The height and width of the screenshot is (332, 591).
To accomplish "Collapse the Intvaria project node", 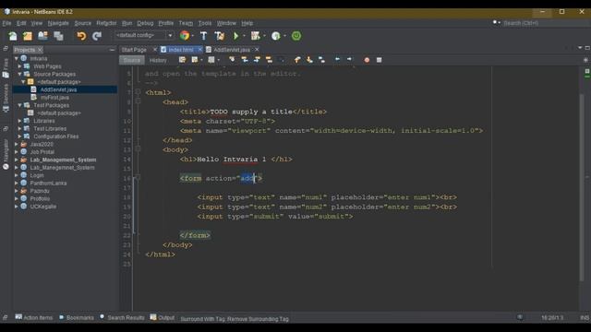I will click(x=17, y=59).
